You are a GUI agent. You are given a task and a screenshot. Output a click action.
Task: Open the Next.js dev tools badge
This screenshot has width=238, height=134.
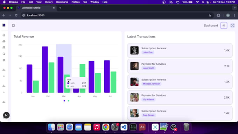click(6, 115)
